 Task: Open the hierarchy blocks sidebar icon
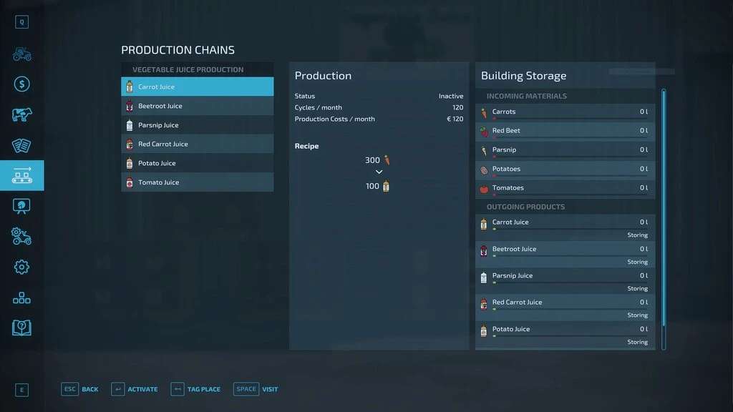pyautogui.click(x=21, y=298)
